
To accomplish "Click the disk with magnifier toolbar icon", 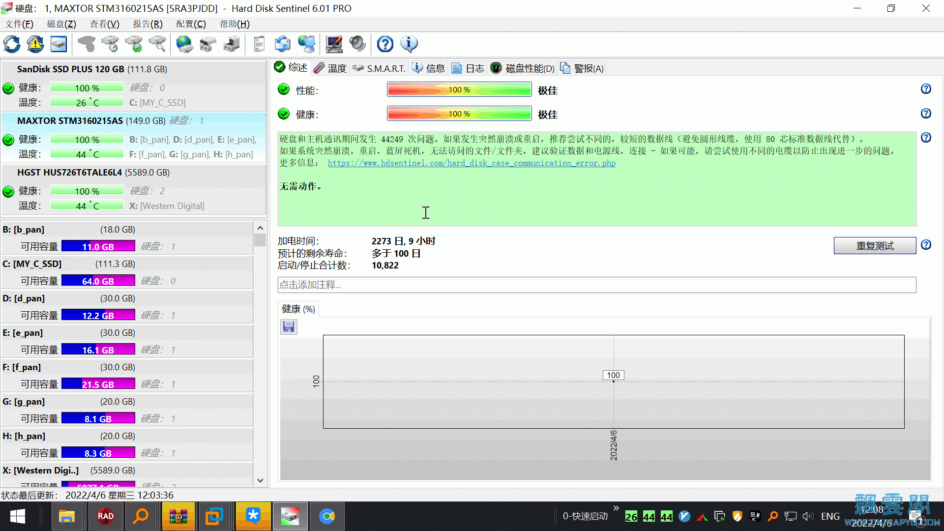I will (x=157, y=44).
